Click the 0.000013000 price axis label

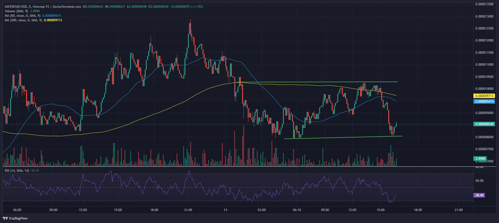(x=484, y=16)
